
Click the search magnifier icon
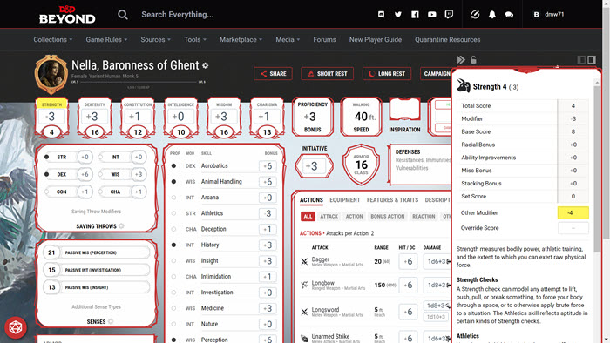click(x=123, y=15)
